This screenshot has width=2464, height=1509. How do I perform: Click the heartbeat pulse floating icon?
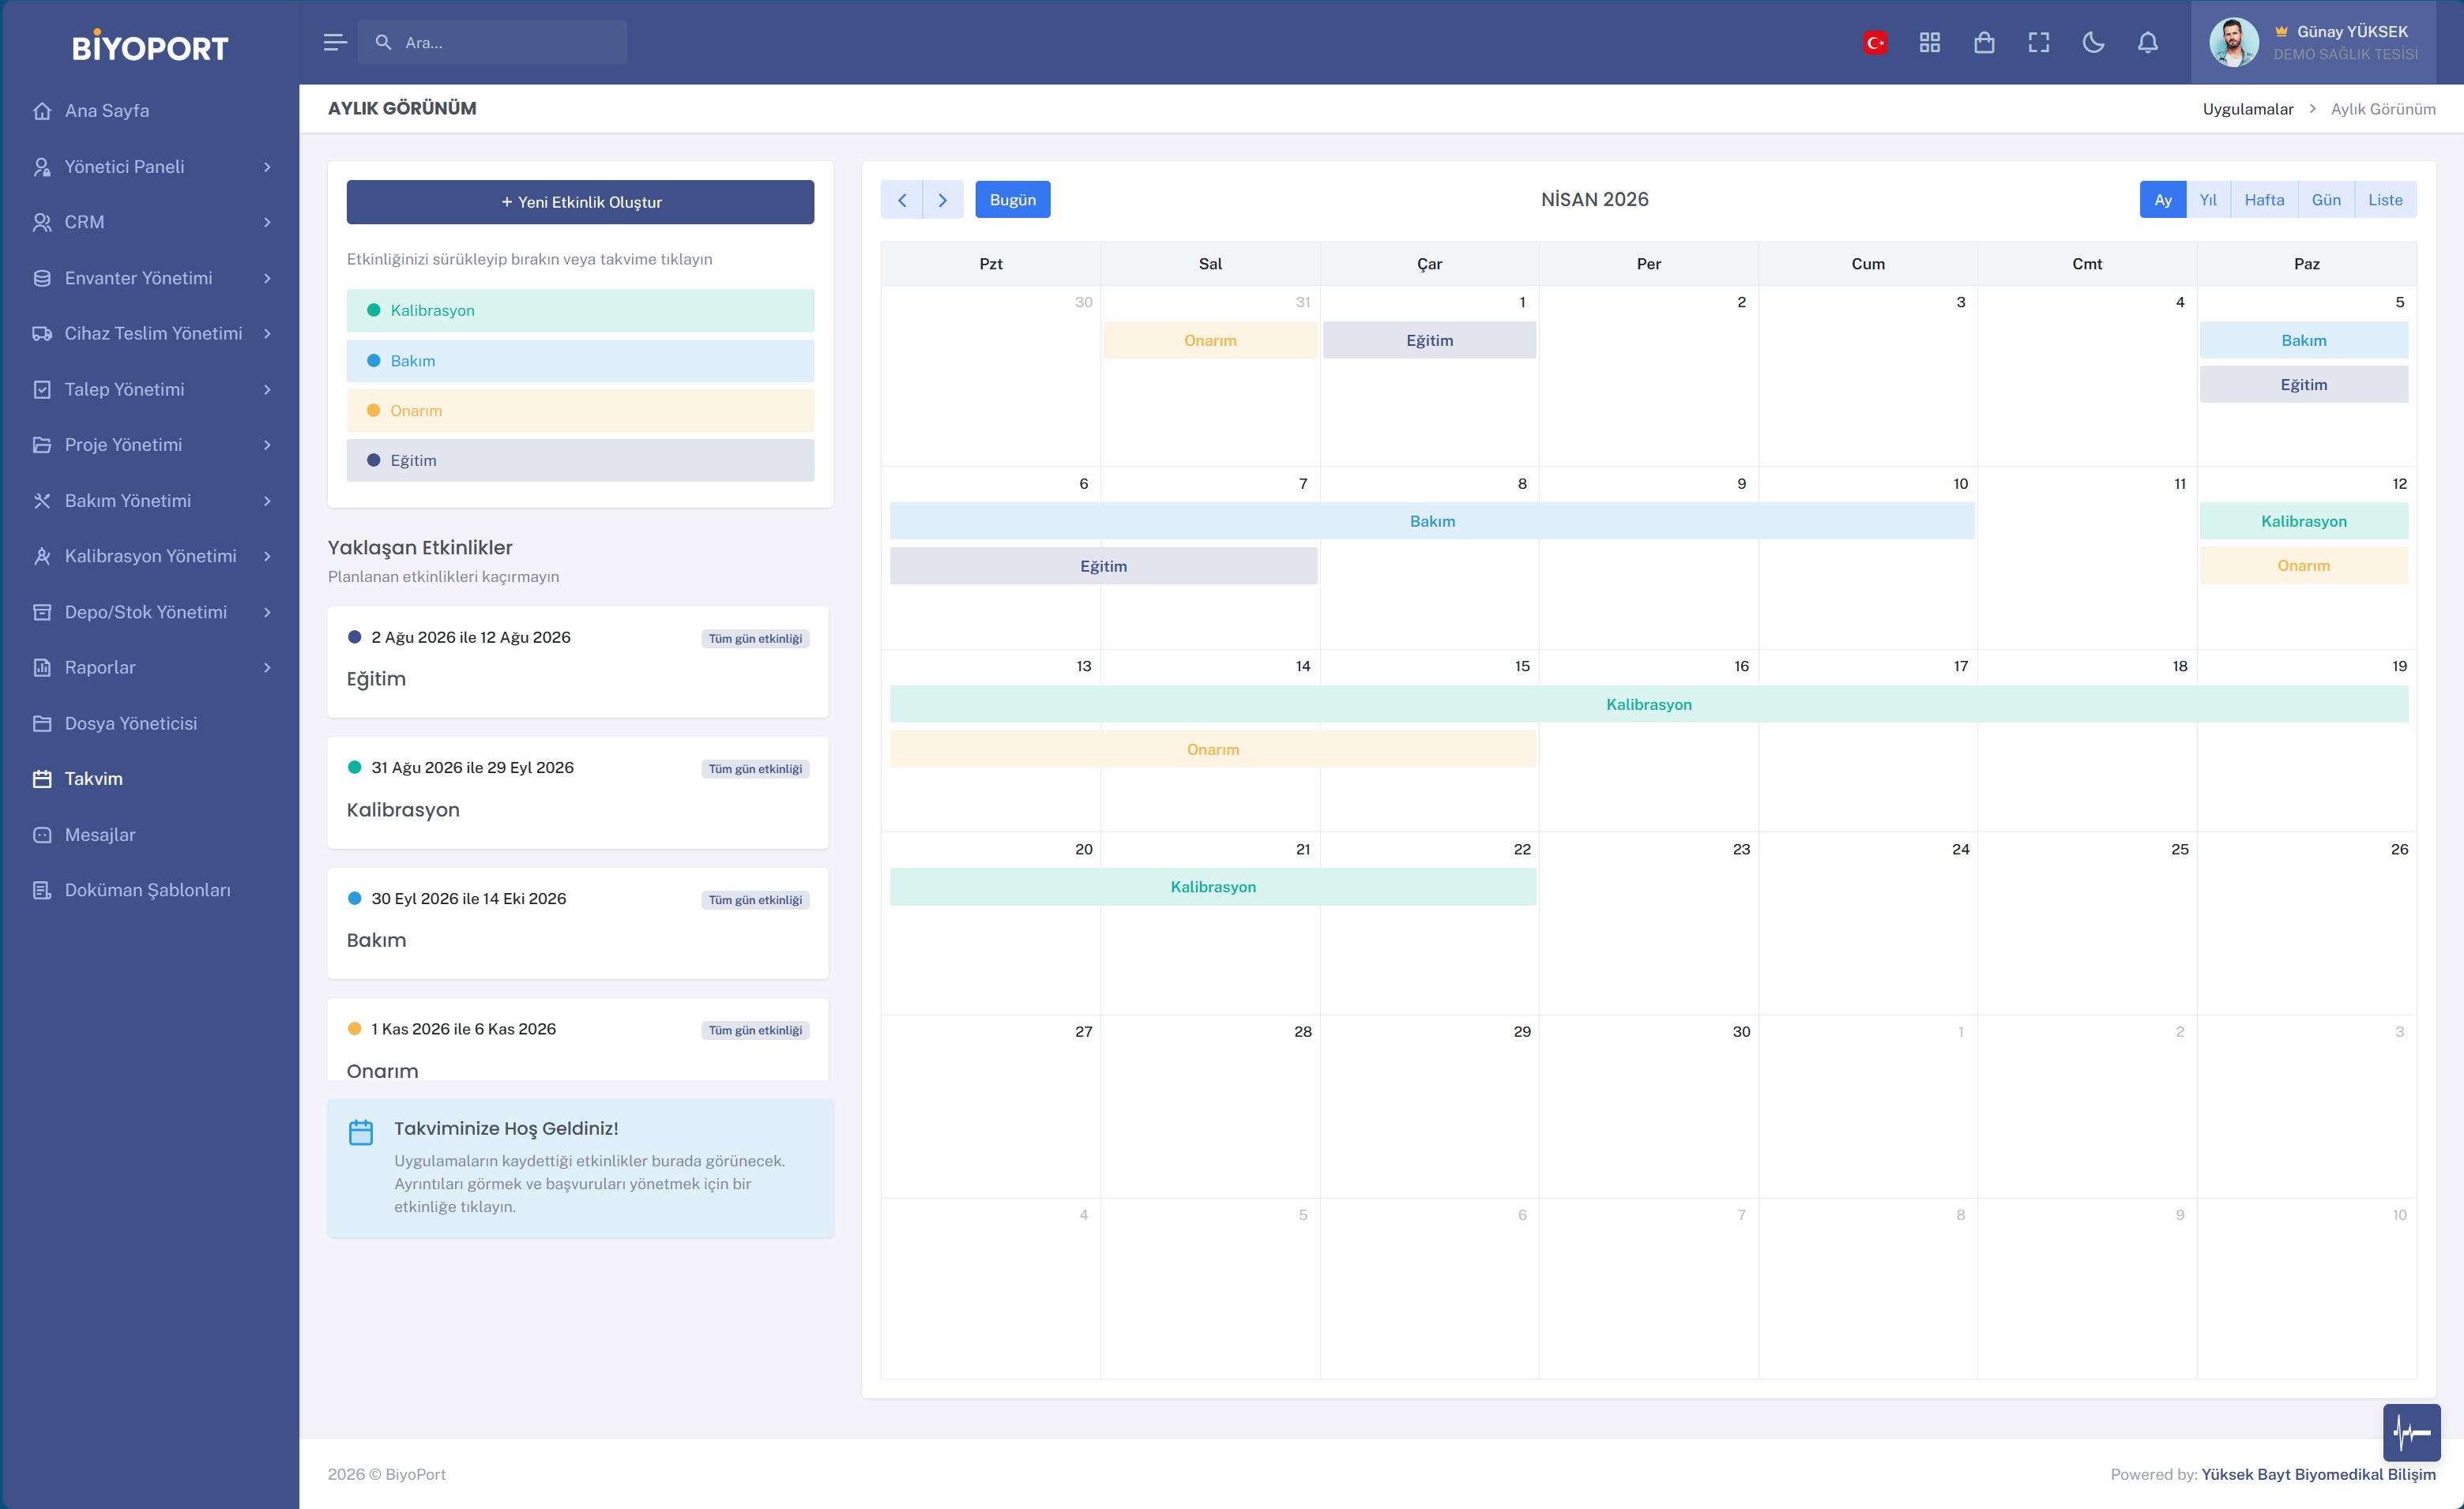click(2411, 1432)
